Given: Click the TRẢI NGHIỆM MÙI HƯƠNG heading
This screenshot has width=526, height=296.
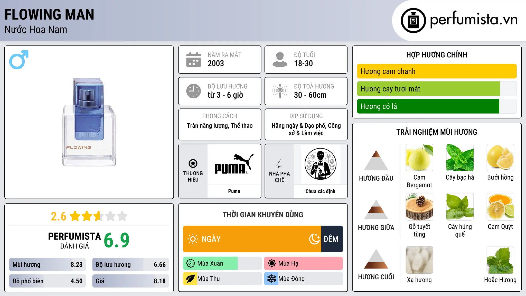Looking at the screenshot, I should coord(437,132).
